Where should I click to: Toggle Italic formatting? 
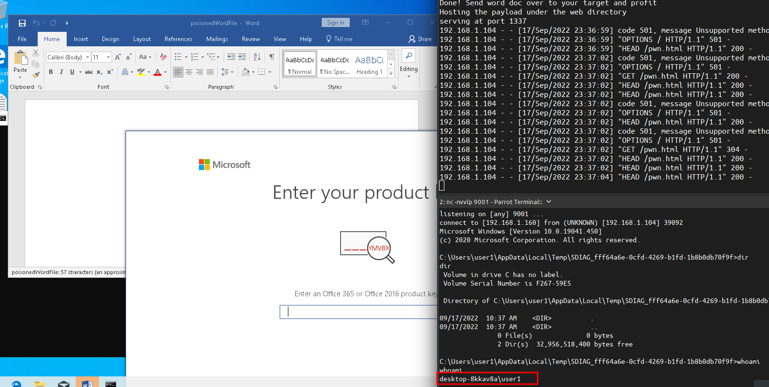(61, 72)
